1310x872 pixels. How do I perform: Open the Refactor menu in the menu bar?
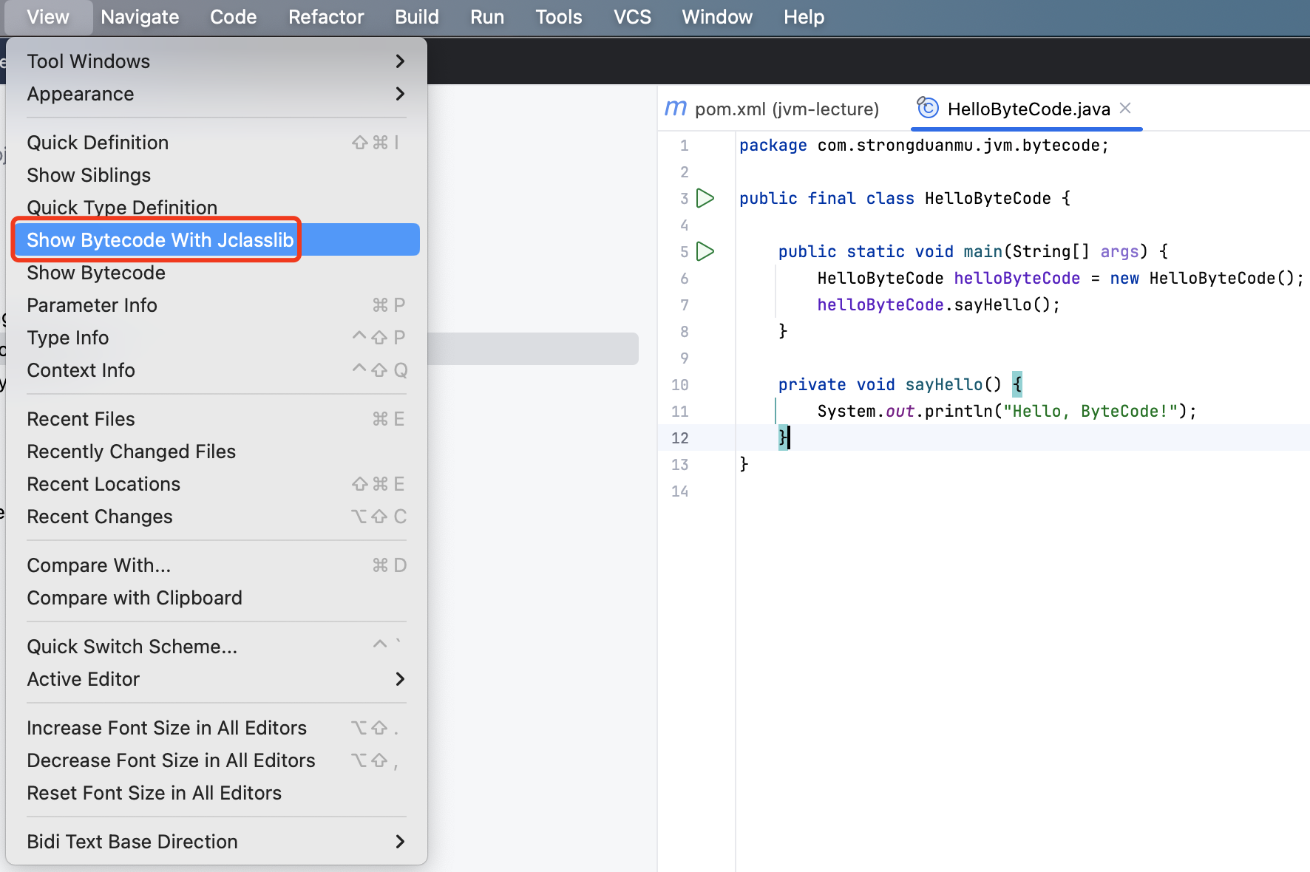(326, 17)
